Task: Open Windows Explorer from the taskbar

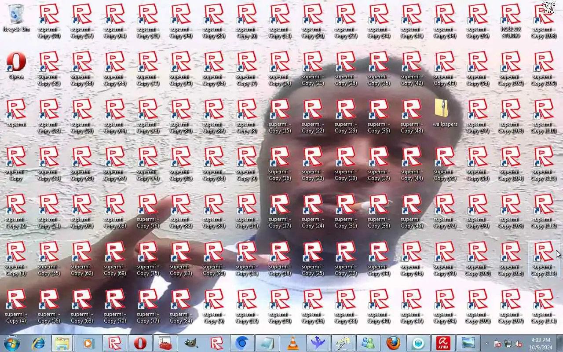Action: click(x=62, y=343)
